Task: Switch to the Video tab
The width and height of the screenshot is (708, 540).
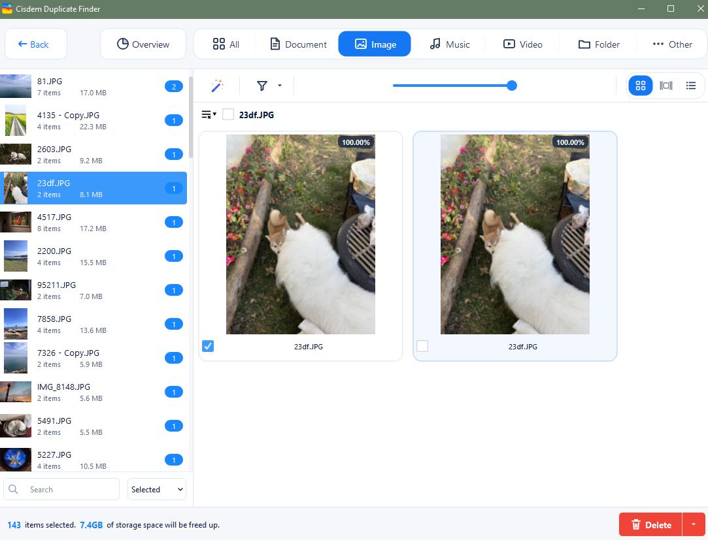Action: click(522, 44)
